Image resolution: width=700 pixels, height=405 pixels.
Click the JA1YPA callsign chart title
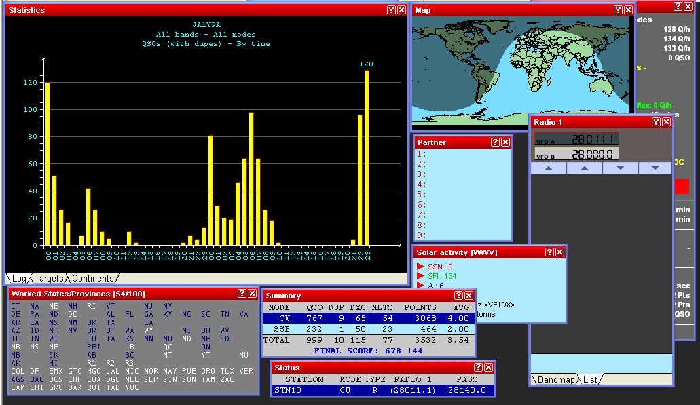click(206, 24)
